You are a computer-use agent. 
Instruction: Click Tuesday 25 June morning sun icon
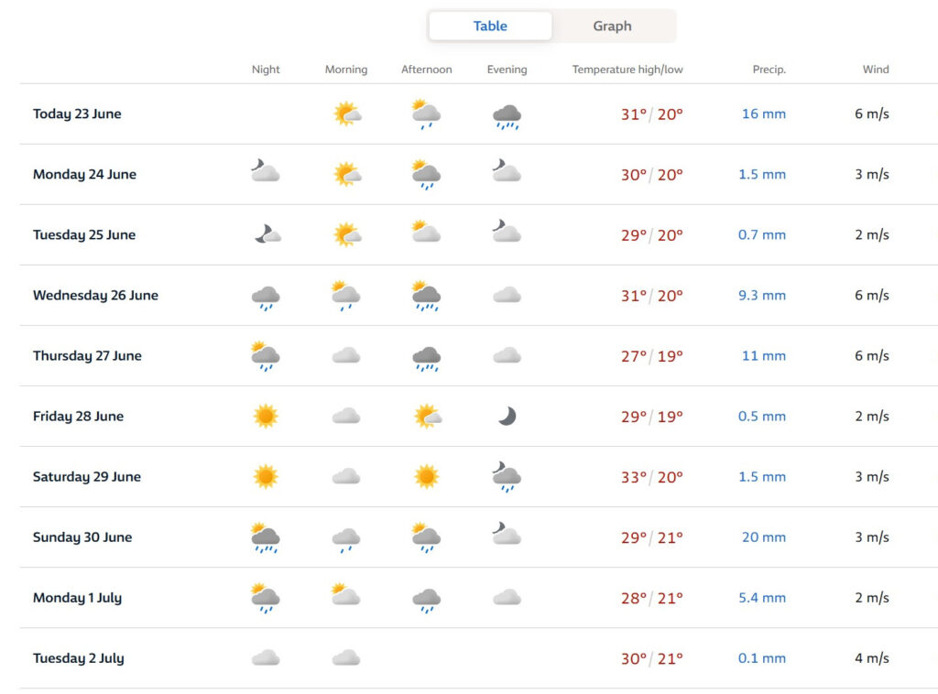(346, 234)
